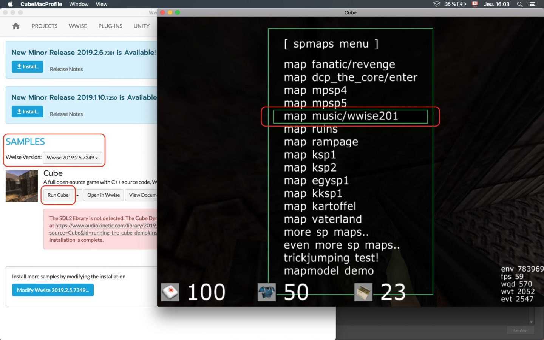This screenshot has width=544, height=340.
Task: Install the 2019.1.10.7250 minor release
Action: pos(28,111)
